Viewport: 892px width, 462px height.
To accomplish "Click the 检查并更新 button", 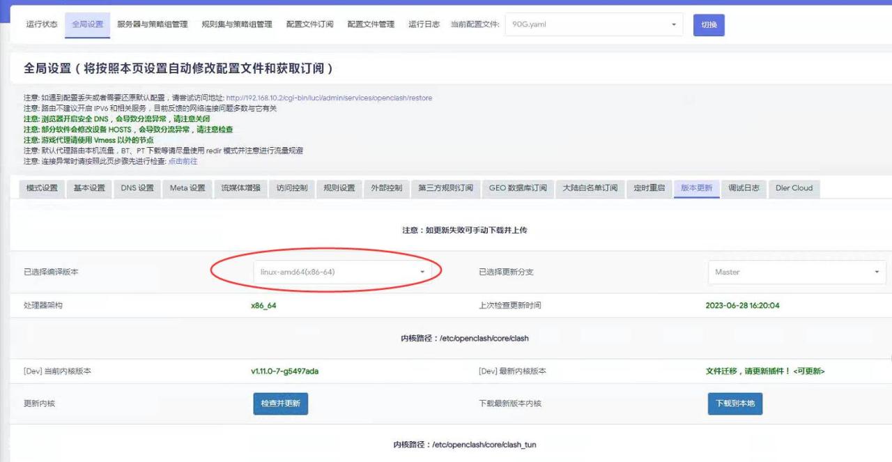I will tap(280, 403).
